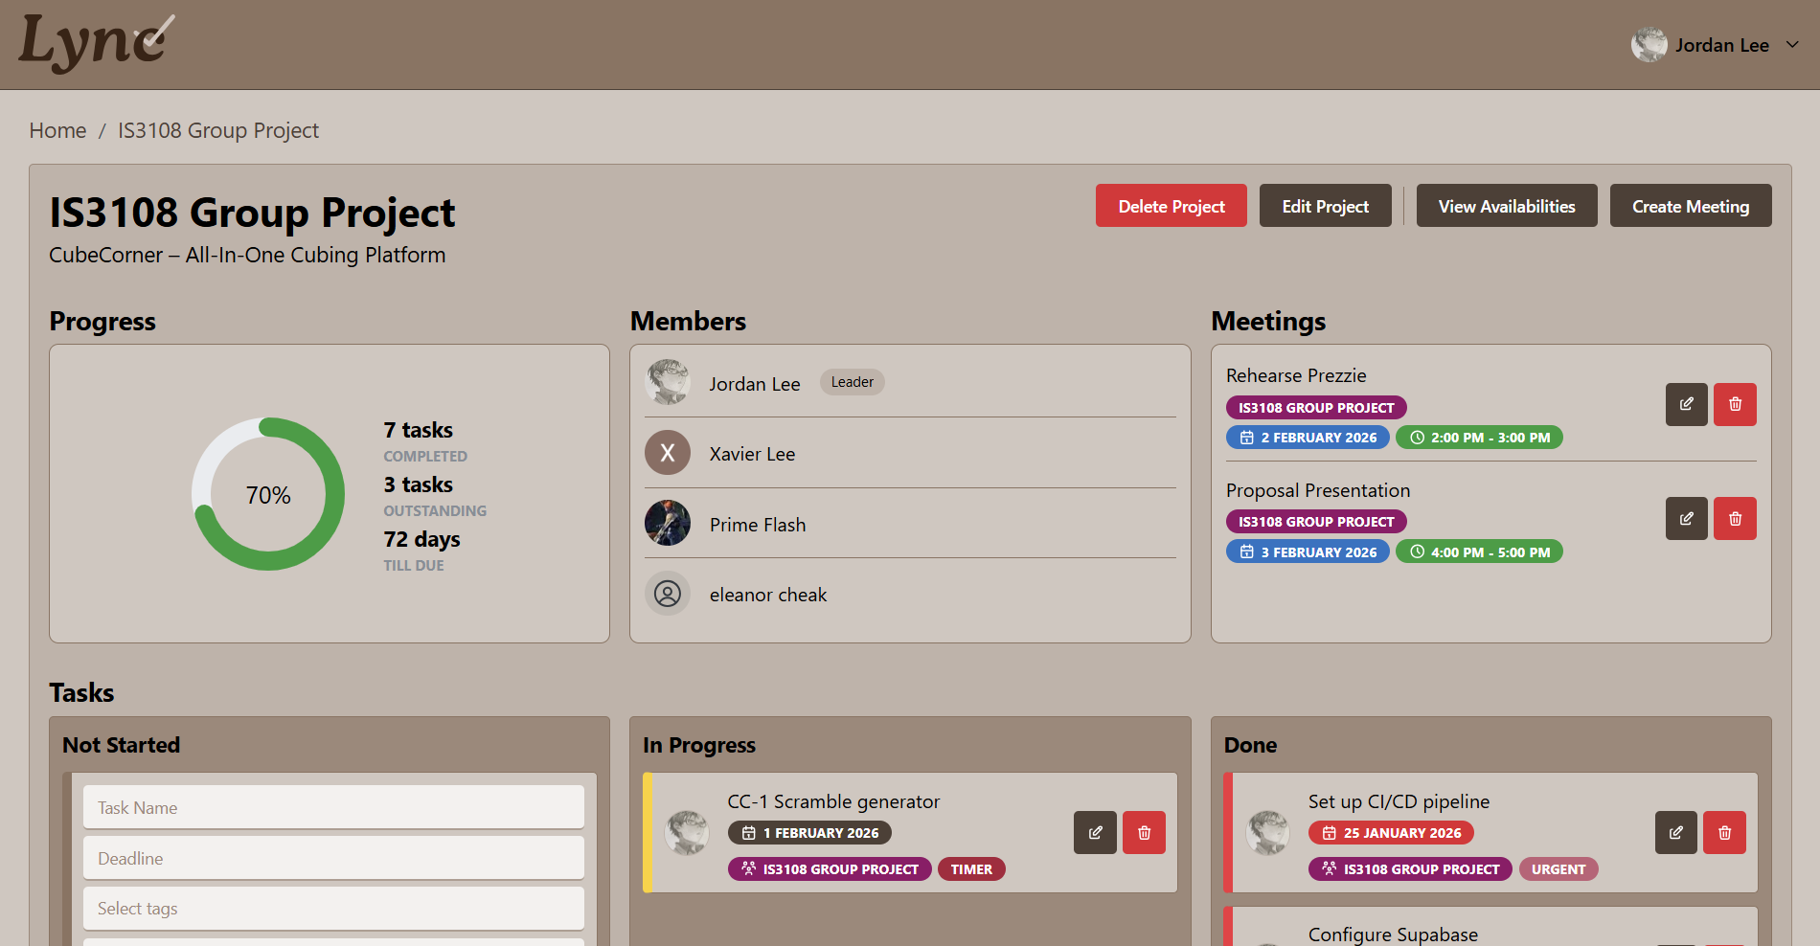The width and height of the screenshot is (1820, 946).
Task: Open the Select tags dropdown
Action: click(x=333, y=909)
